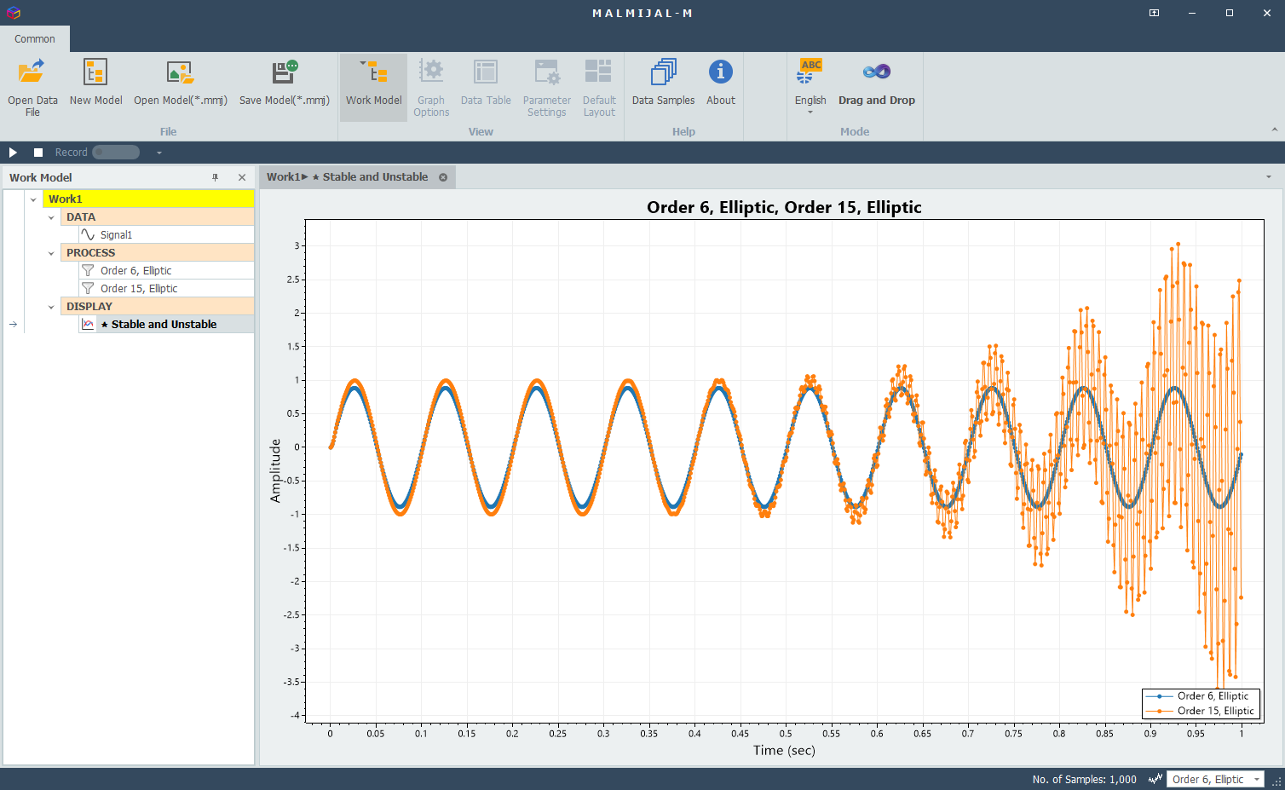Create a New Model
1285x790 pixels.
[95, 83]
